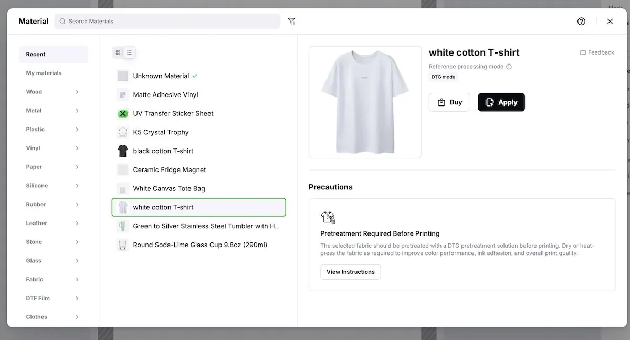Expand the DTF Film category chevron
The height and width of the screenshot is (340, 630).
[77, 298]
